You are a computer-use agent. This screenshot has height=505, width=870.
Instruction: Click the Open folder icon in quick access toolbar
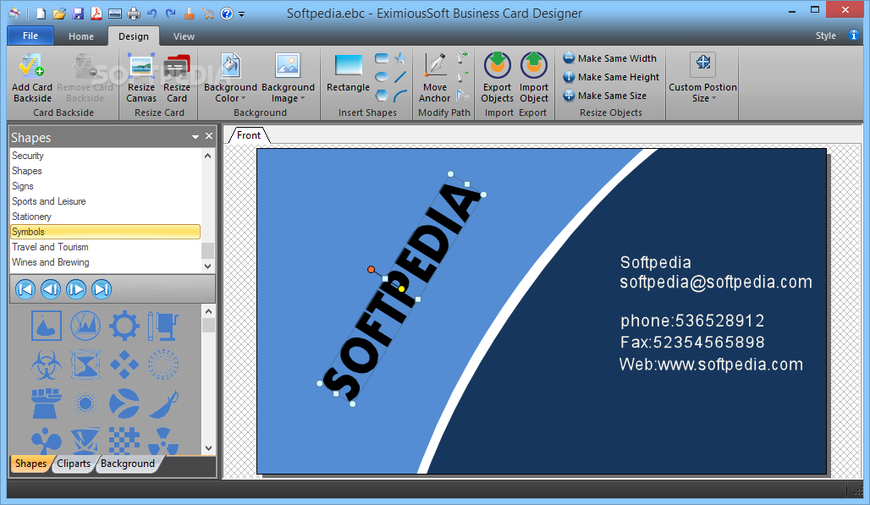(x=59, y=14)
